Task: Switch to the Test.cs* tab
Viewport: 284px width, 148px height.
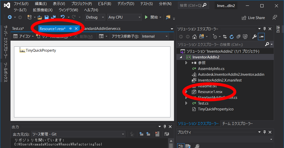Action: click(18, 29)
